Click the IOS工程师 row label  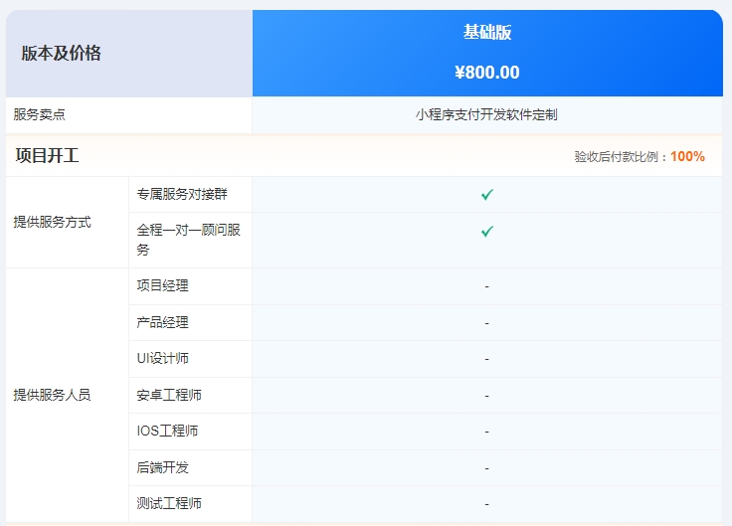[167, 431]
